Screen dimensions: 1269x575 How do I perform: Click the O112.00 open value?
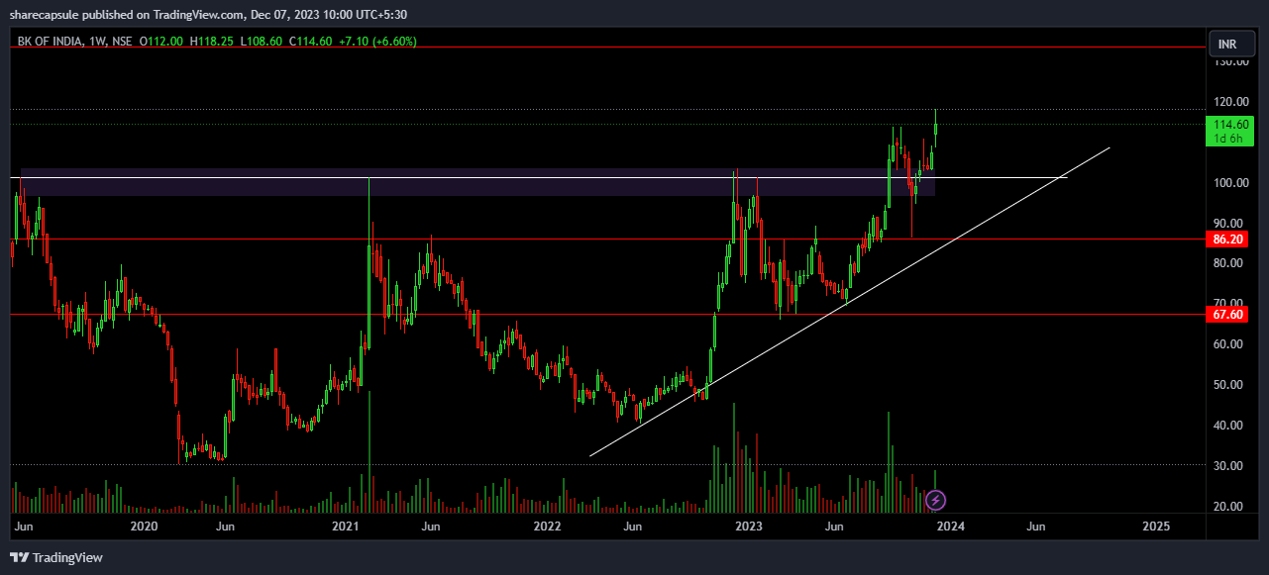click(161, 42)
